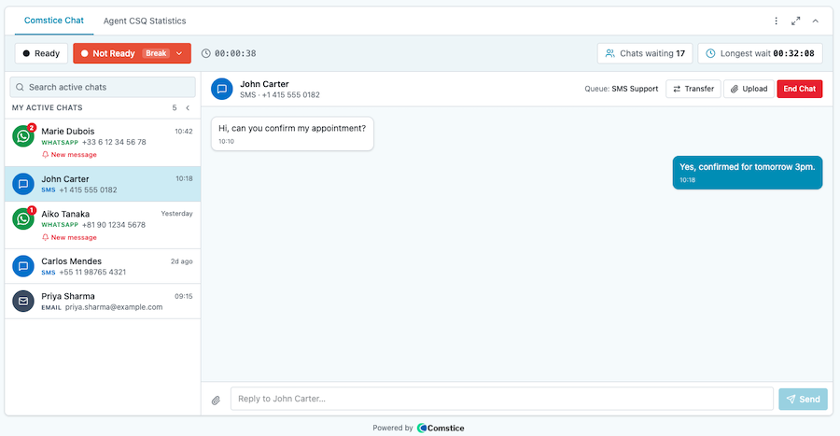The width and height of the screenshot is (840, 436).
Task: Click the John Carter avatar in chat header
Action: coord(222,89)
